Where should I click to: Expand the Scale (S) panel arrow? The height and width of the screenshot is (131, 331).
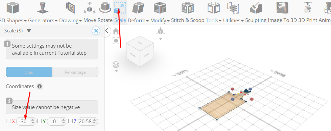pos(29,31)
